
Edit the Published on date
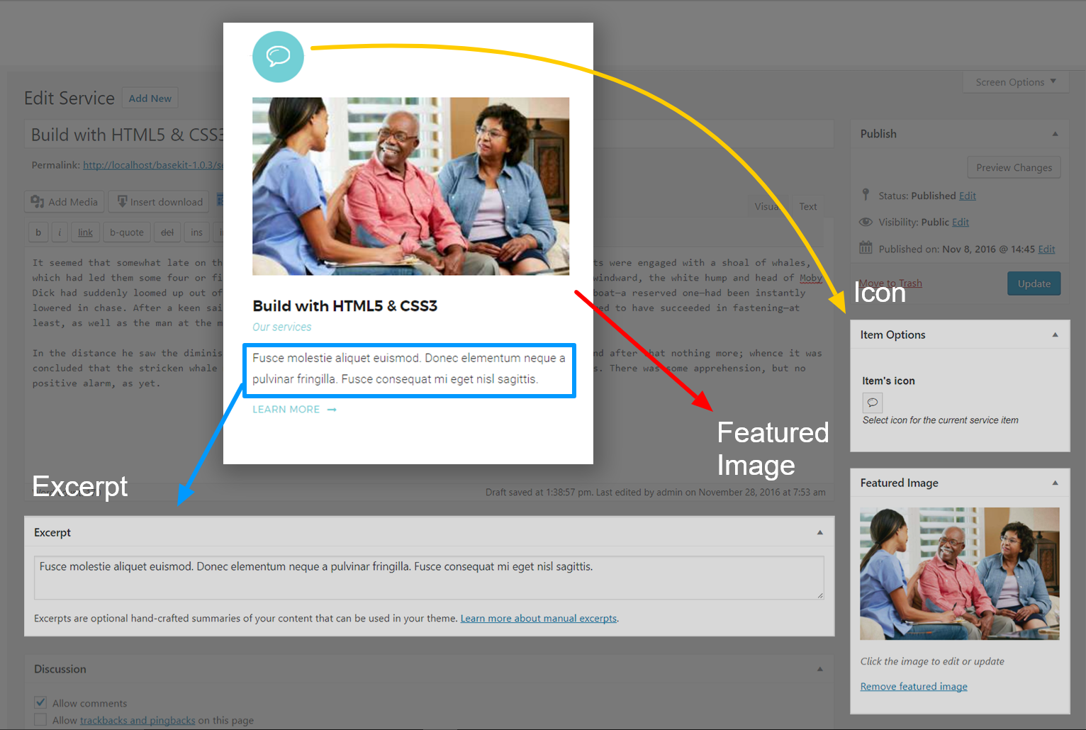1046,249
